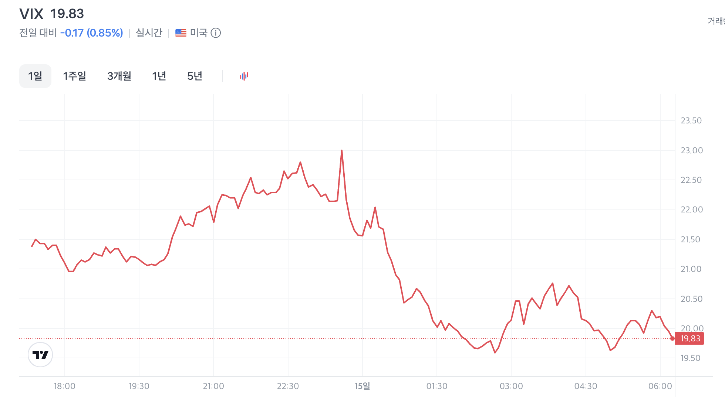The image size is (725, 413).
Task: Click the 23.00 price axis label
Action: pyautogui.click(x=691, y=150)
